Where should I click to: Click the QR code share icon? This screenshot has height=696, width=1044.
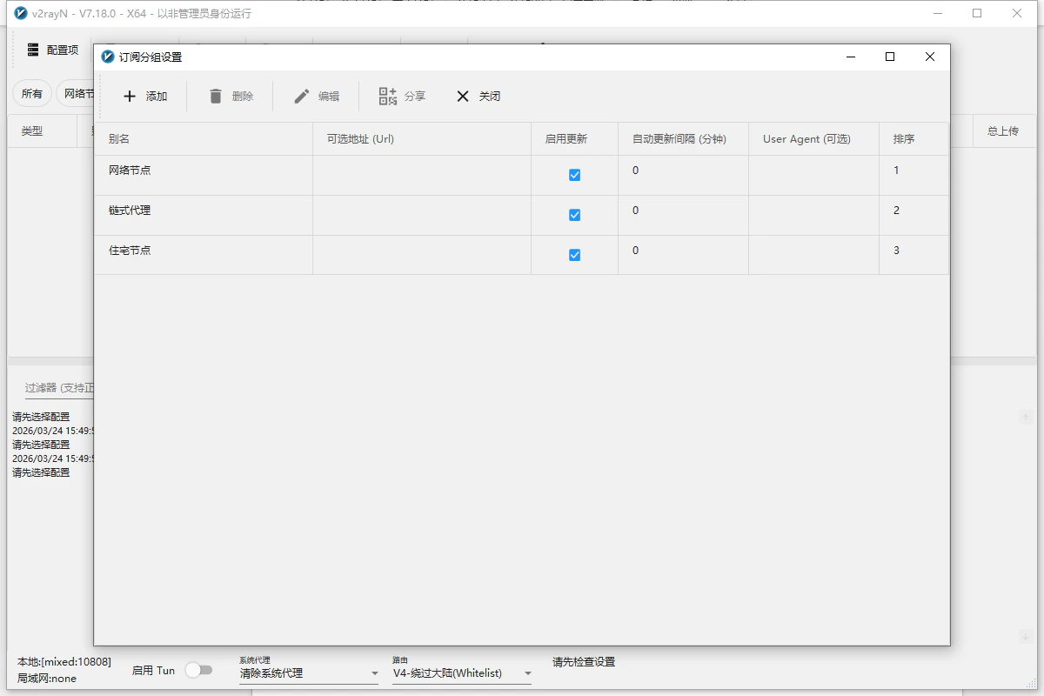[388, 97]
